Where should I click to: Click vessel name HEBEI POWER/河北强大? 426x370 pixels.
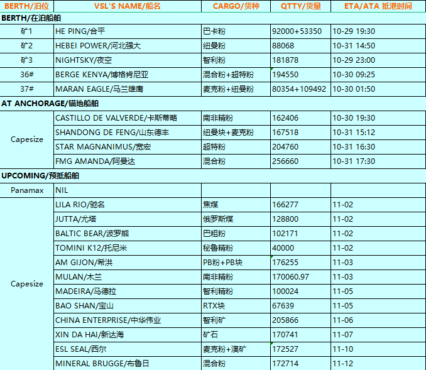point(98,46)
